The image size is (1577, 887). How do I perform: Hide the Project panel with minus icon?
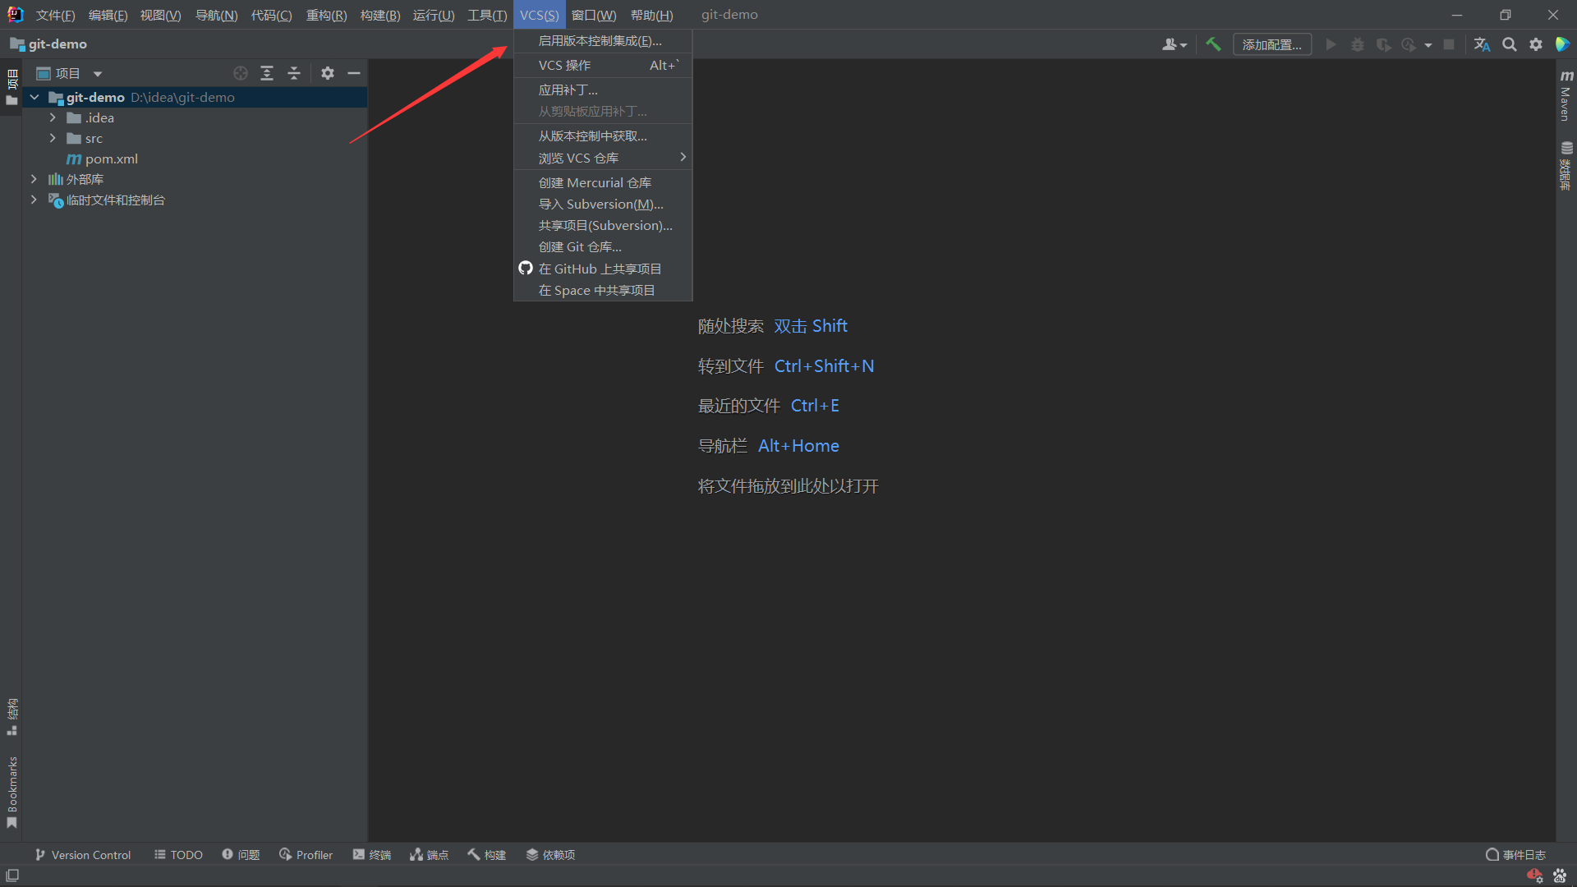[x=354, y=73]
